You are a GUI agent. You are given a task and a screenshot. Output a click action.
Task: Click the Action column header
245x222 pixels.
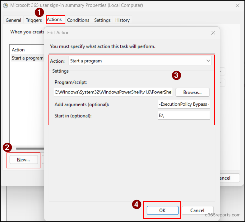[18, 50]
